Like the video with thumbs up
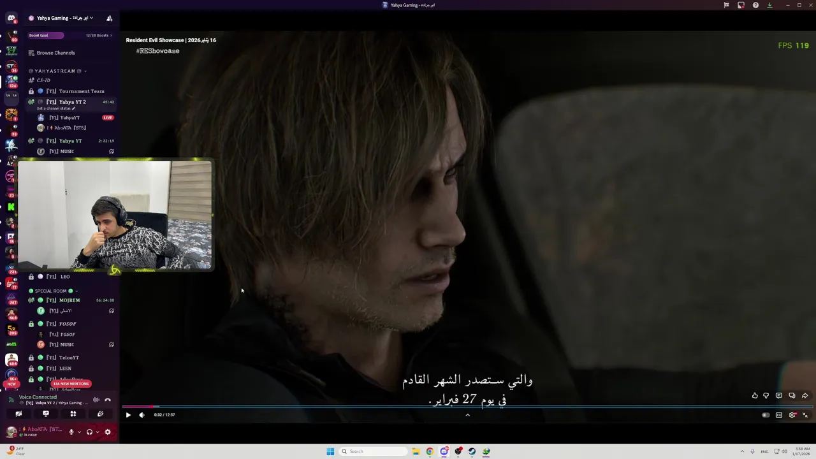 pos(755,396)
